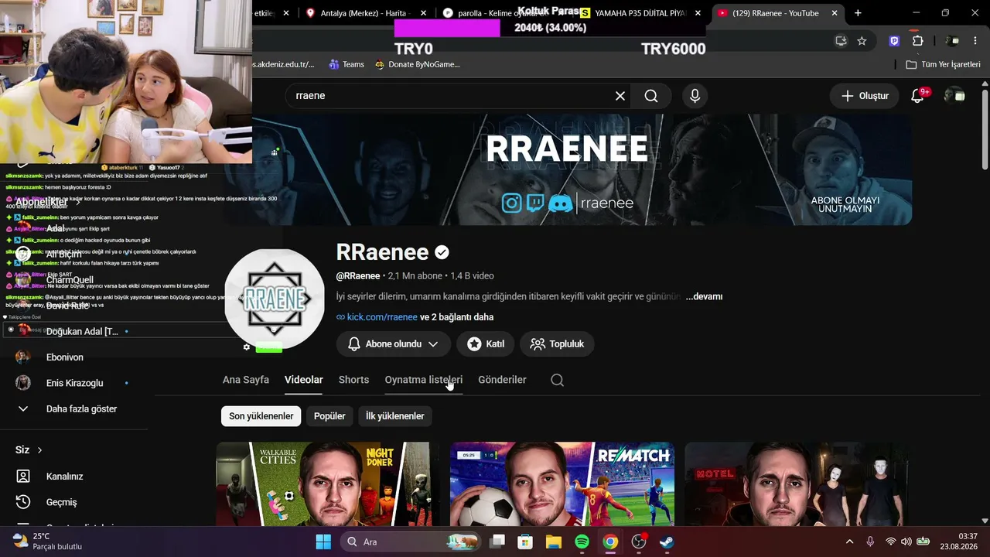Image resolution: width=990 pixels, height=557 pixels.
Task: Click the YouTube search magnifier button
Action: (x=651, y=96)
